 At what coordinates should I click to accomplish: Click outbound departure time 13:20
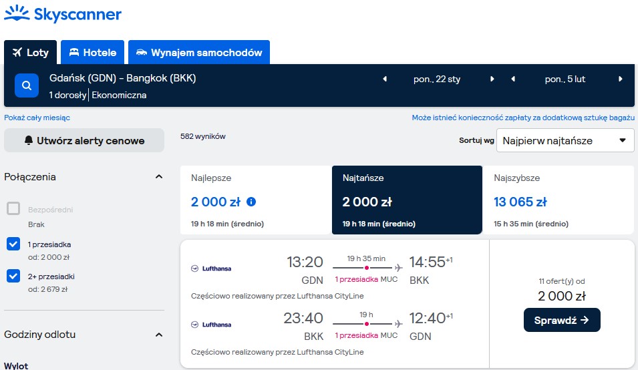[305, 262]
